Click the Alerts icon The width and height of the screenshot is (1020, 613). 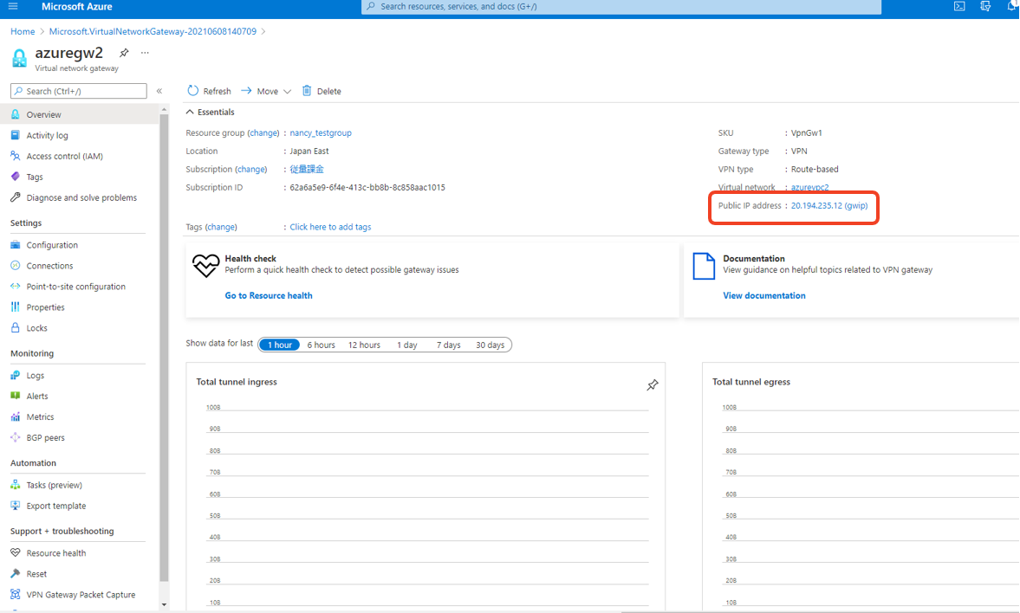(16, 396)
